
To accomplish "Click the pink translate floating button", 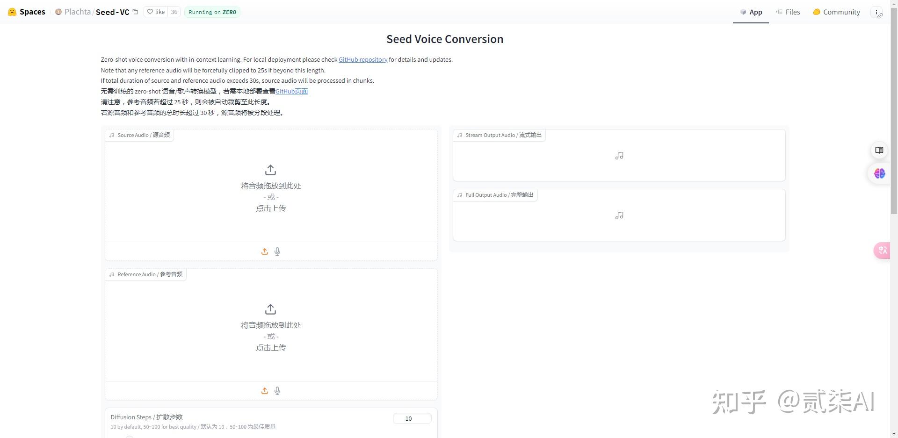I will tap(882, 250).
